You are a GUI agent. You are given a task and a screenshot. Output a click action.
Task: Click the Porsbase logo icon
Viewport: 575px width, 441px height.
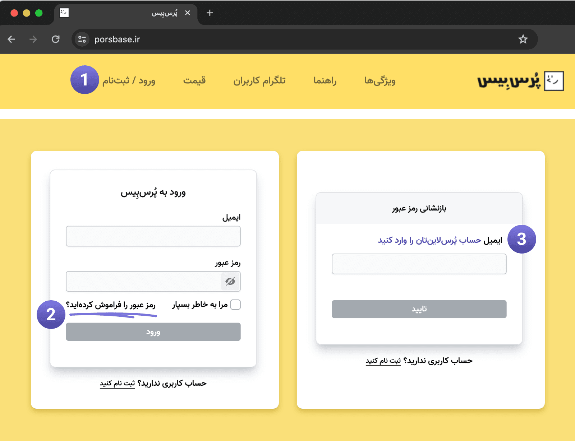point(554,81)
